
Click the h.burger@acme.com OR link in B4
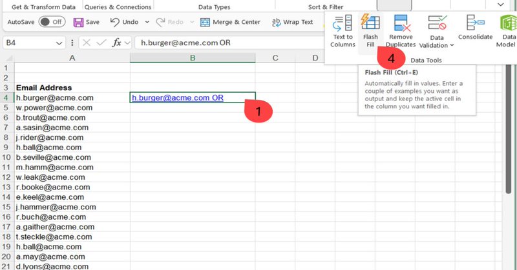pos(178,98)
